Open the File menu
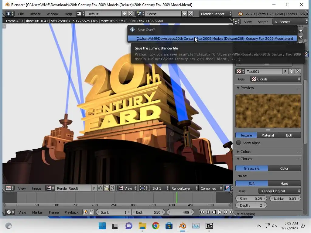 (21, 14)
